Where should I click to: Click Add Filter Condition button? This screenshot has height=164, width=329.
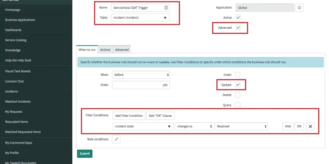tap(129, 116)
